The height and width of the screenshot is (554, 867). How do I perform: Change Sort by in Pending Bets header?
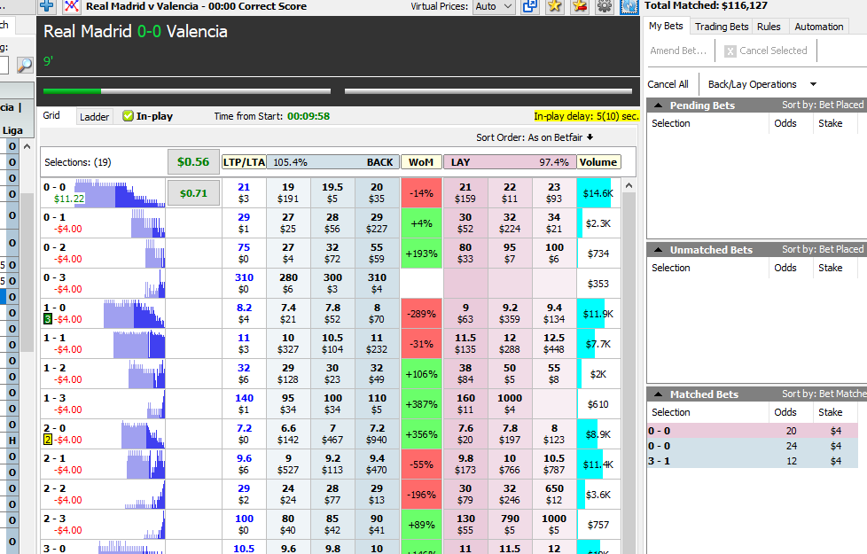[822, 105]
